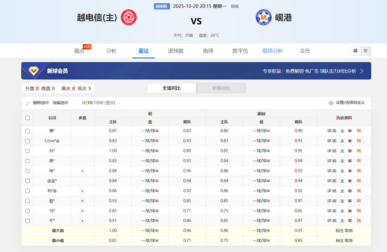Click the 报错 link next to the match date
The image size is (387, 252).
point(235,6)
